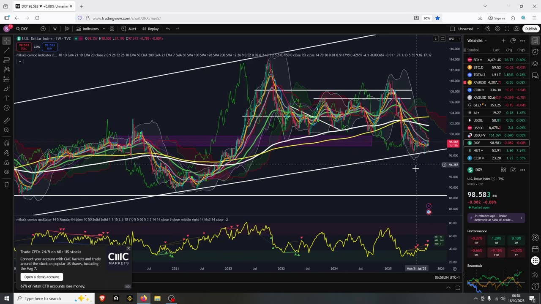Open Alerts panel clock icon in right sidebar
541x304 pixels.
(x=535, y=52)
